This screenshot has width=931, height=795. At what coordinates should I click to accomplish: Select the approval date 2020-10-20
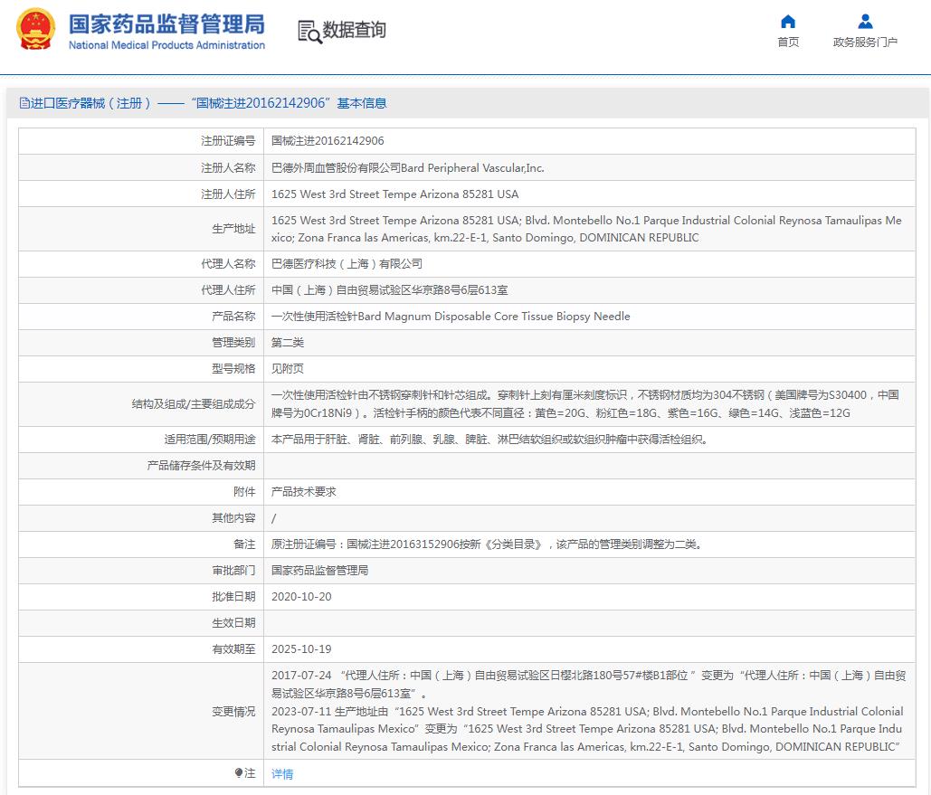click(x=301, y=597)
